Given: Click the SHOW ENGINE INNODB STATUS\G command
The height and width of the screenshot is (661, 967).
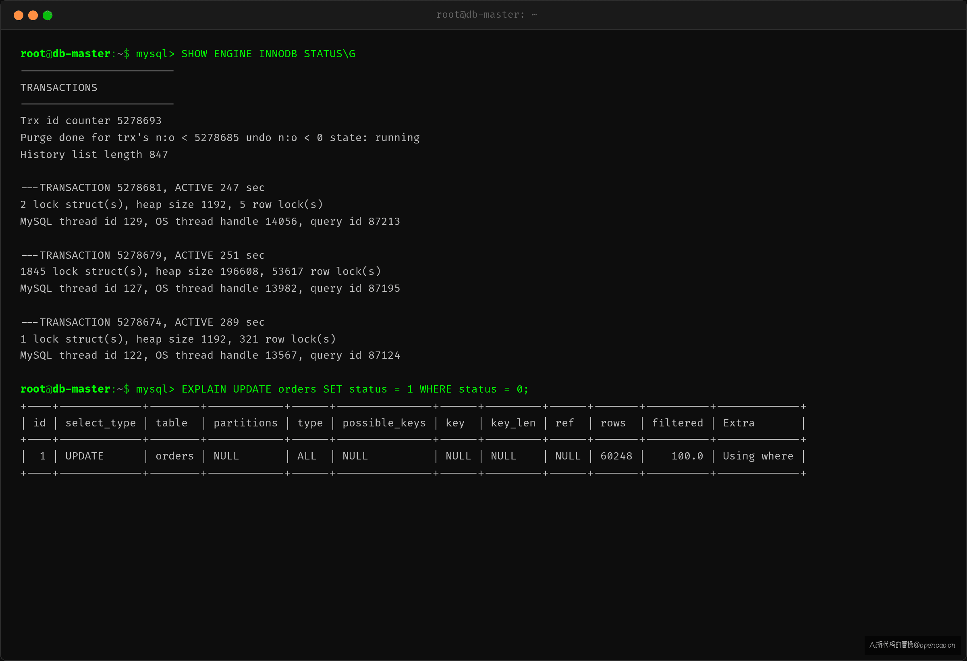Looking at the screenshot, I should [x=268, y=54].
